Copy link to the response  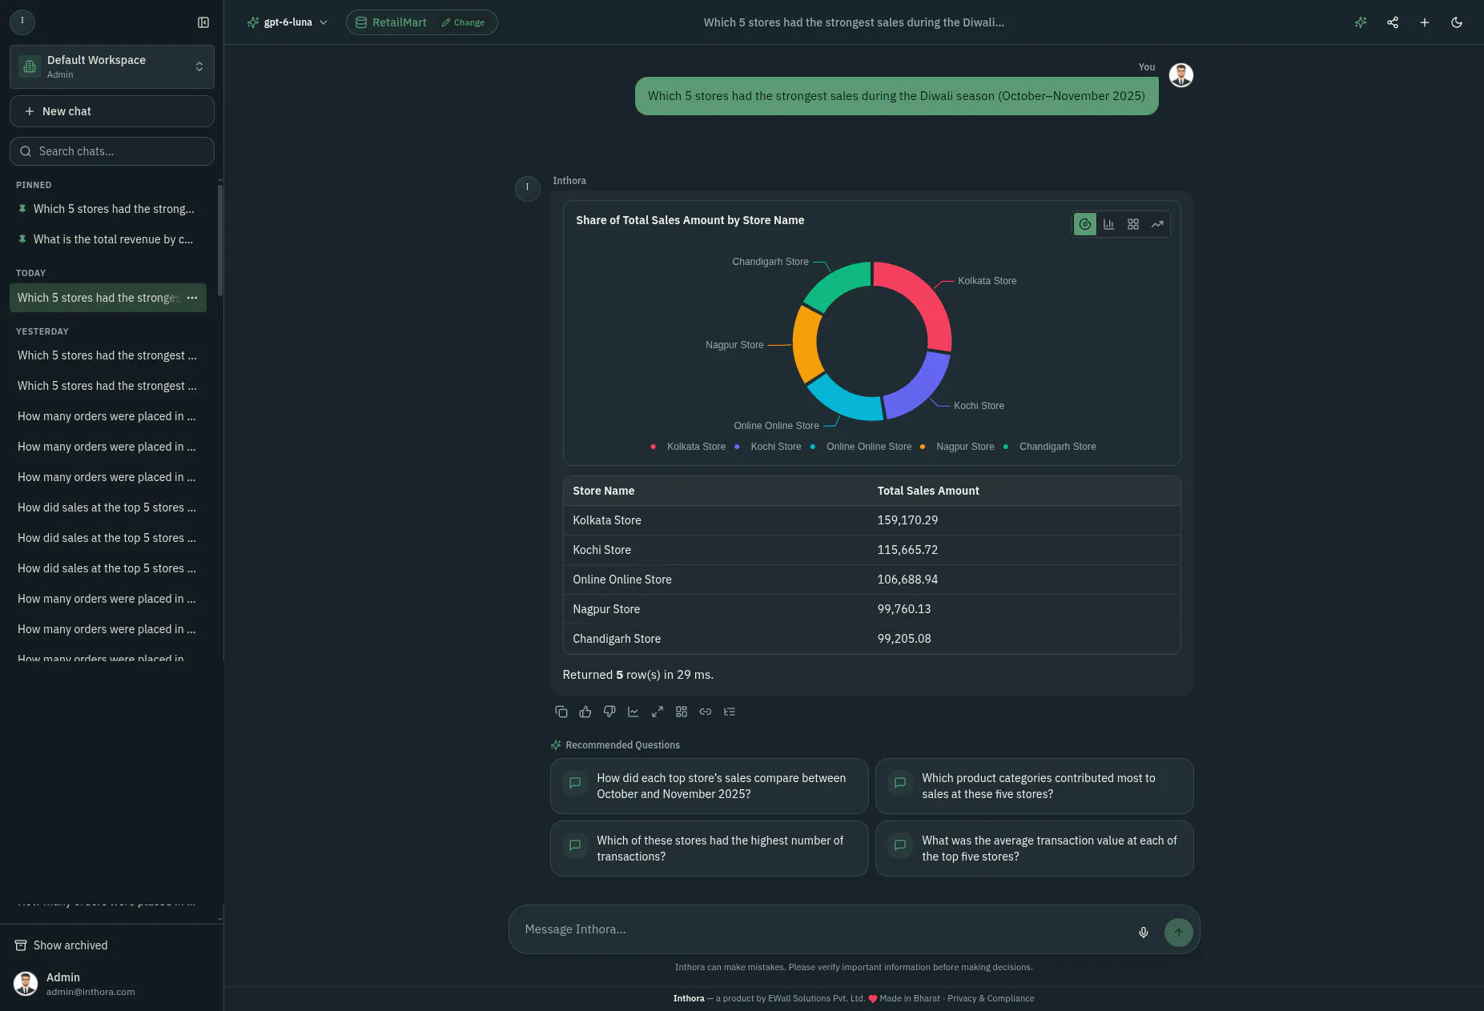(706, 712)
